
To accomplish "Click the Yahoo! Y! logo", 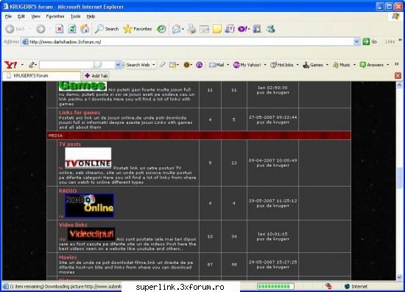I will pyautogui.click(x=11, y=65).
